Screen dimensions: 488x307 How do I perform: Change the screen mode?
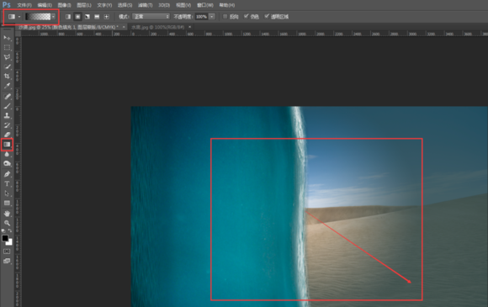coord(7,261)
